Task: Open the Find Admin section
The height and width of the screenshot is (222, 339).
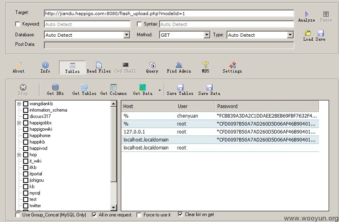Action: point(179,68)
